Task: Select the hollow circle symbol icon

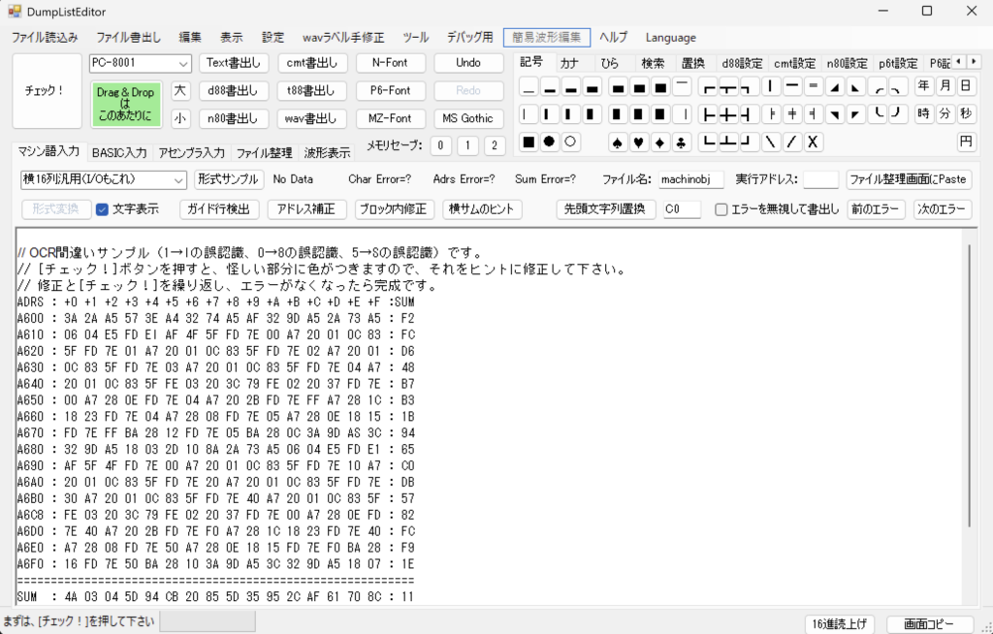Action: (x=568, y=142)
